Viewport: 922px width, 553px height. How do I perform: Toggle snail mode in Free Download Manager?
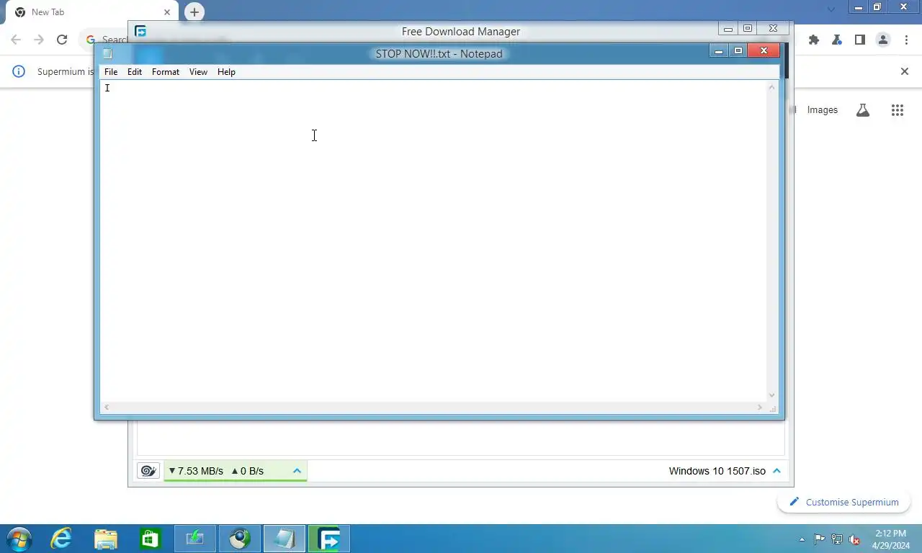(x=148, y=471)
